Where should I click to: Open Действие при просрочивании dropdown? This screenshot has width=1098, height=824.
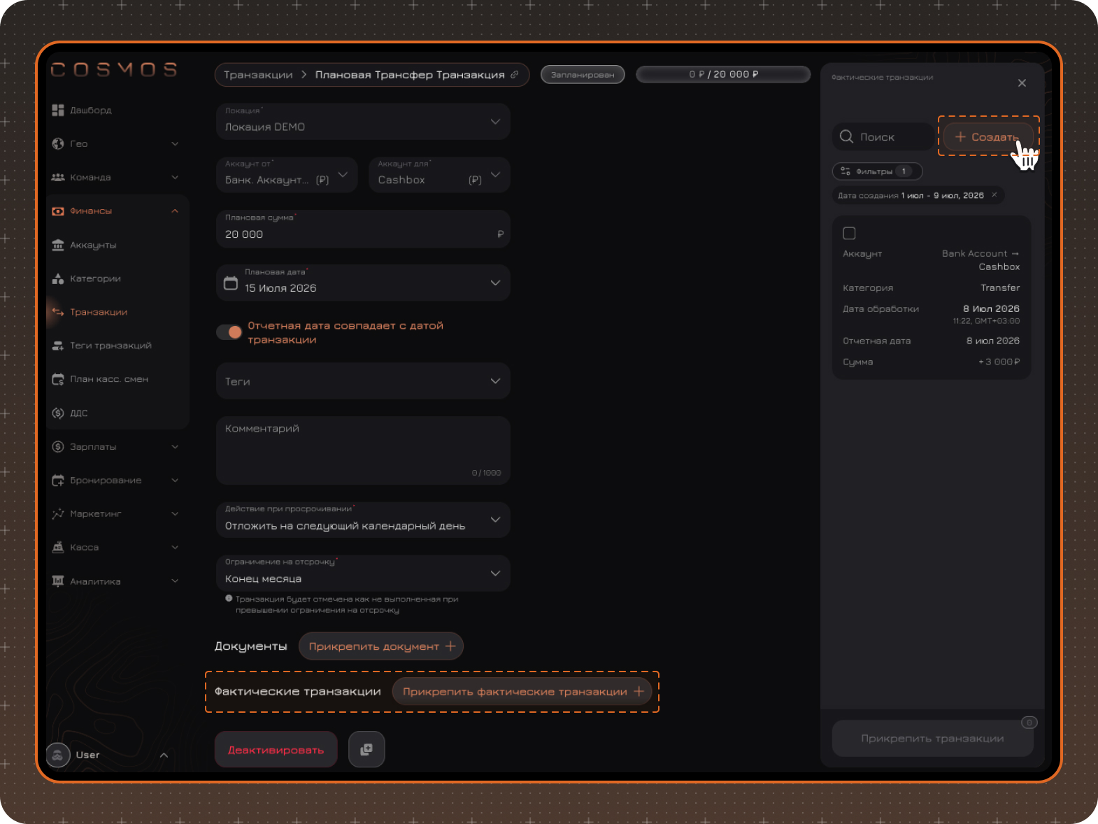(363, 520)
